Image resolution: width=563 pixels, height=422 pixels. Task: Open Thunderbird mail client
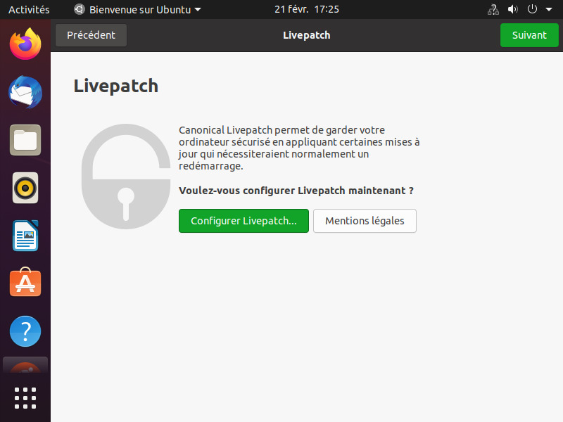(x=25, y=92)
